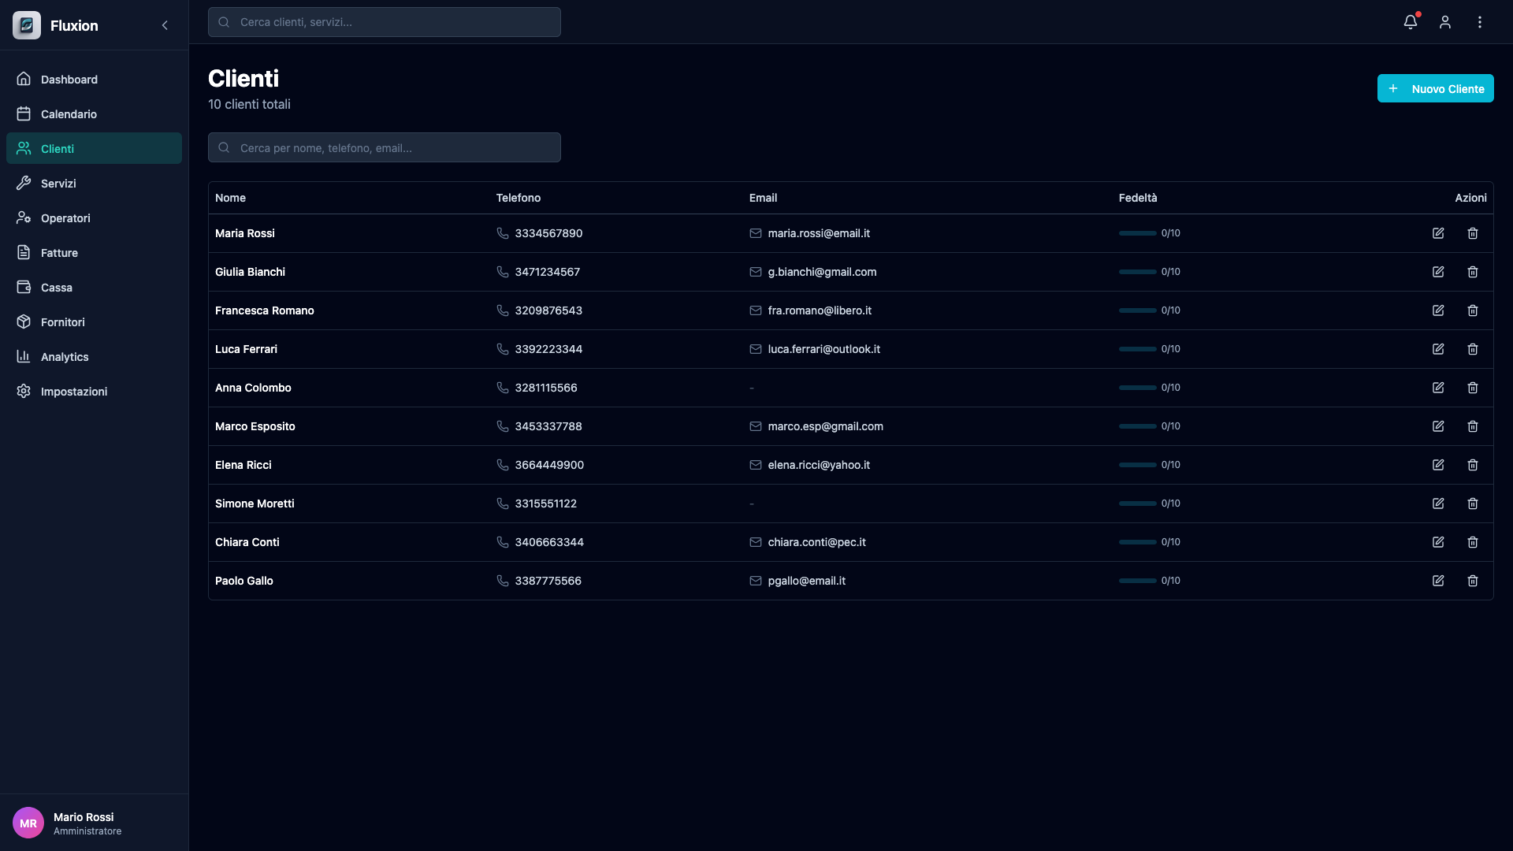Collapse the sidebar with the chevron

click(165, 25)
